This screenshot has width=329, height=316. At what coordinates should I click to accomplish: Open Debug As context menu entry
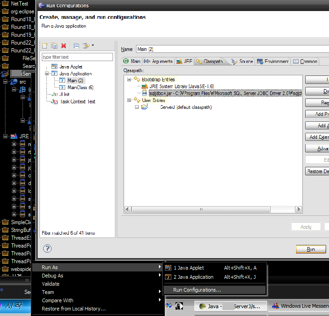[98, 276]
